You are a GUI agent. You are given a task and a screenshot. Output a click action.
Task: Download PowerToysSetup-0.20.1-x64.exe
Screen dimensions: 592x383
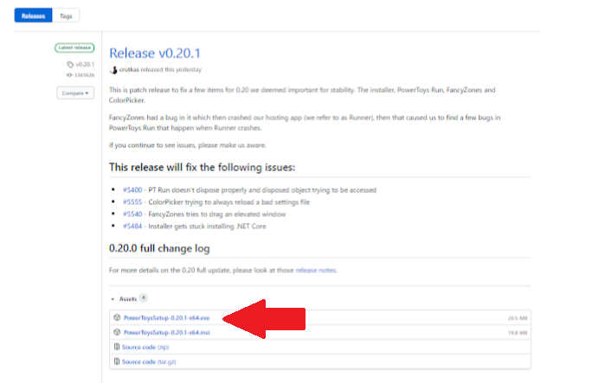click(166, 318)
